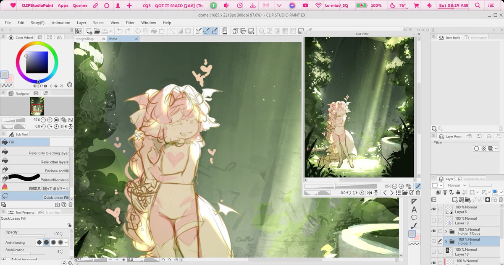Viewport: 504px width, 265px height.
Task: Open anti-aliasing options dropdown
Action: point(66,242)
